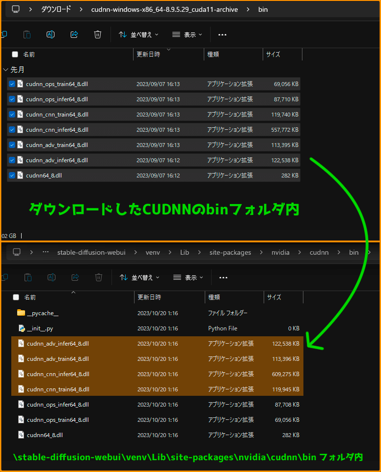Viewport: 381px width, 472px height.
Task: Click the 609,275 KB size value in the lower window
Action: tap(286, 374)
